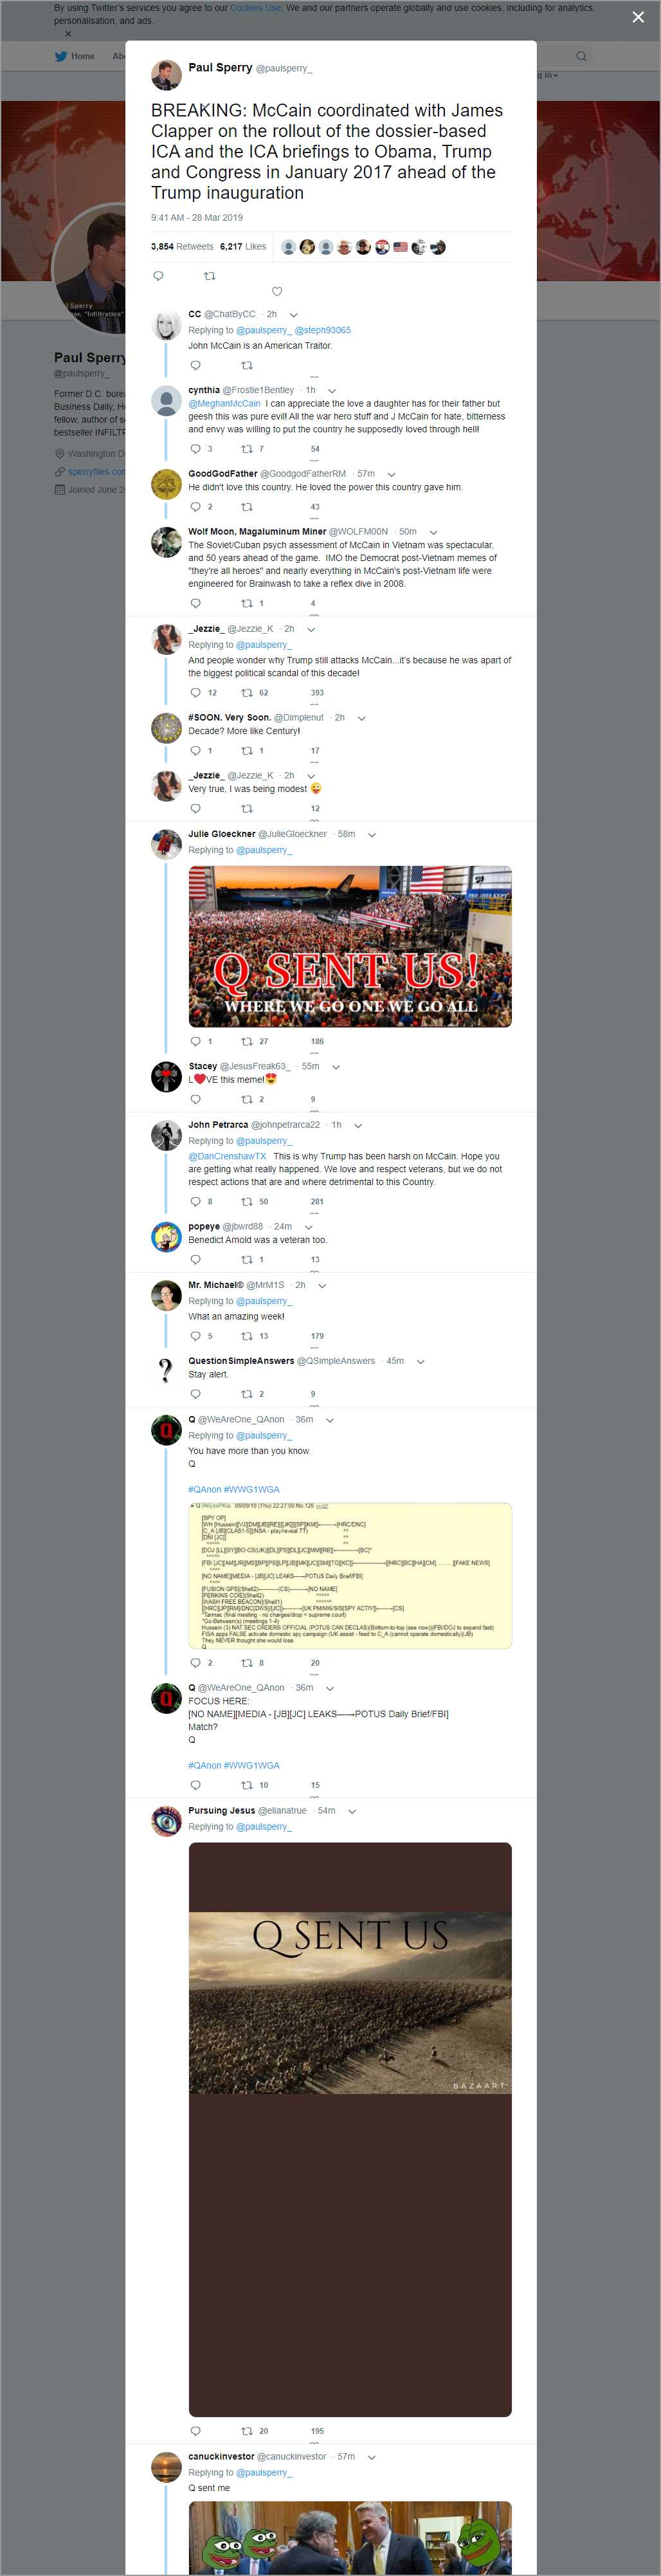Screen dimensions: 661x2576
Task: Retweet Pursuing Jesus's image tweet
Action: point(246,2431)
